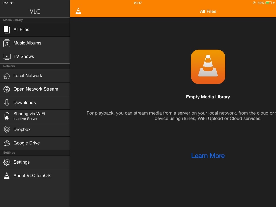Select the Local Network house icon
Image resolution: width=276 pixels, height=207 pixels.
(6, 76)
